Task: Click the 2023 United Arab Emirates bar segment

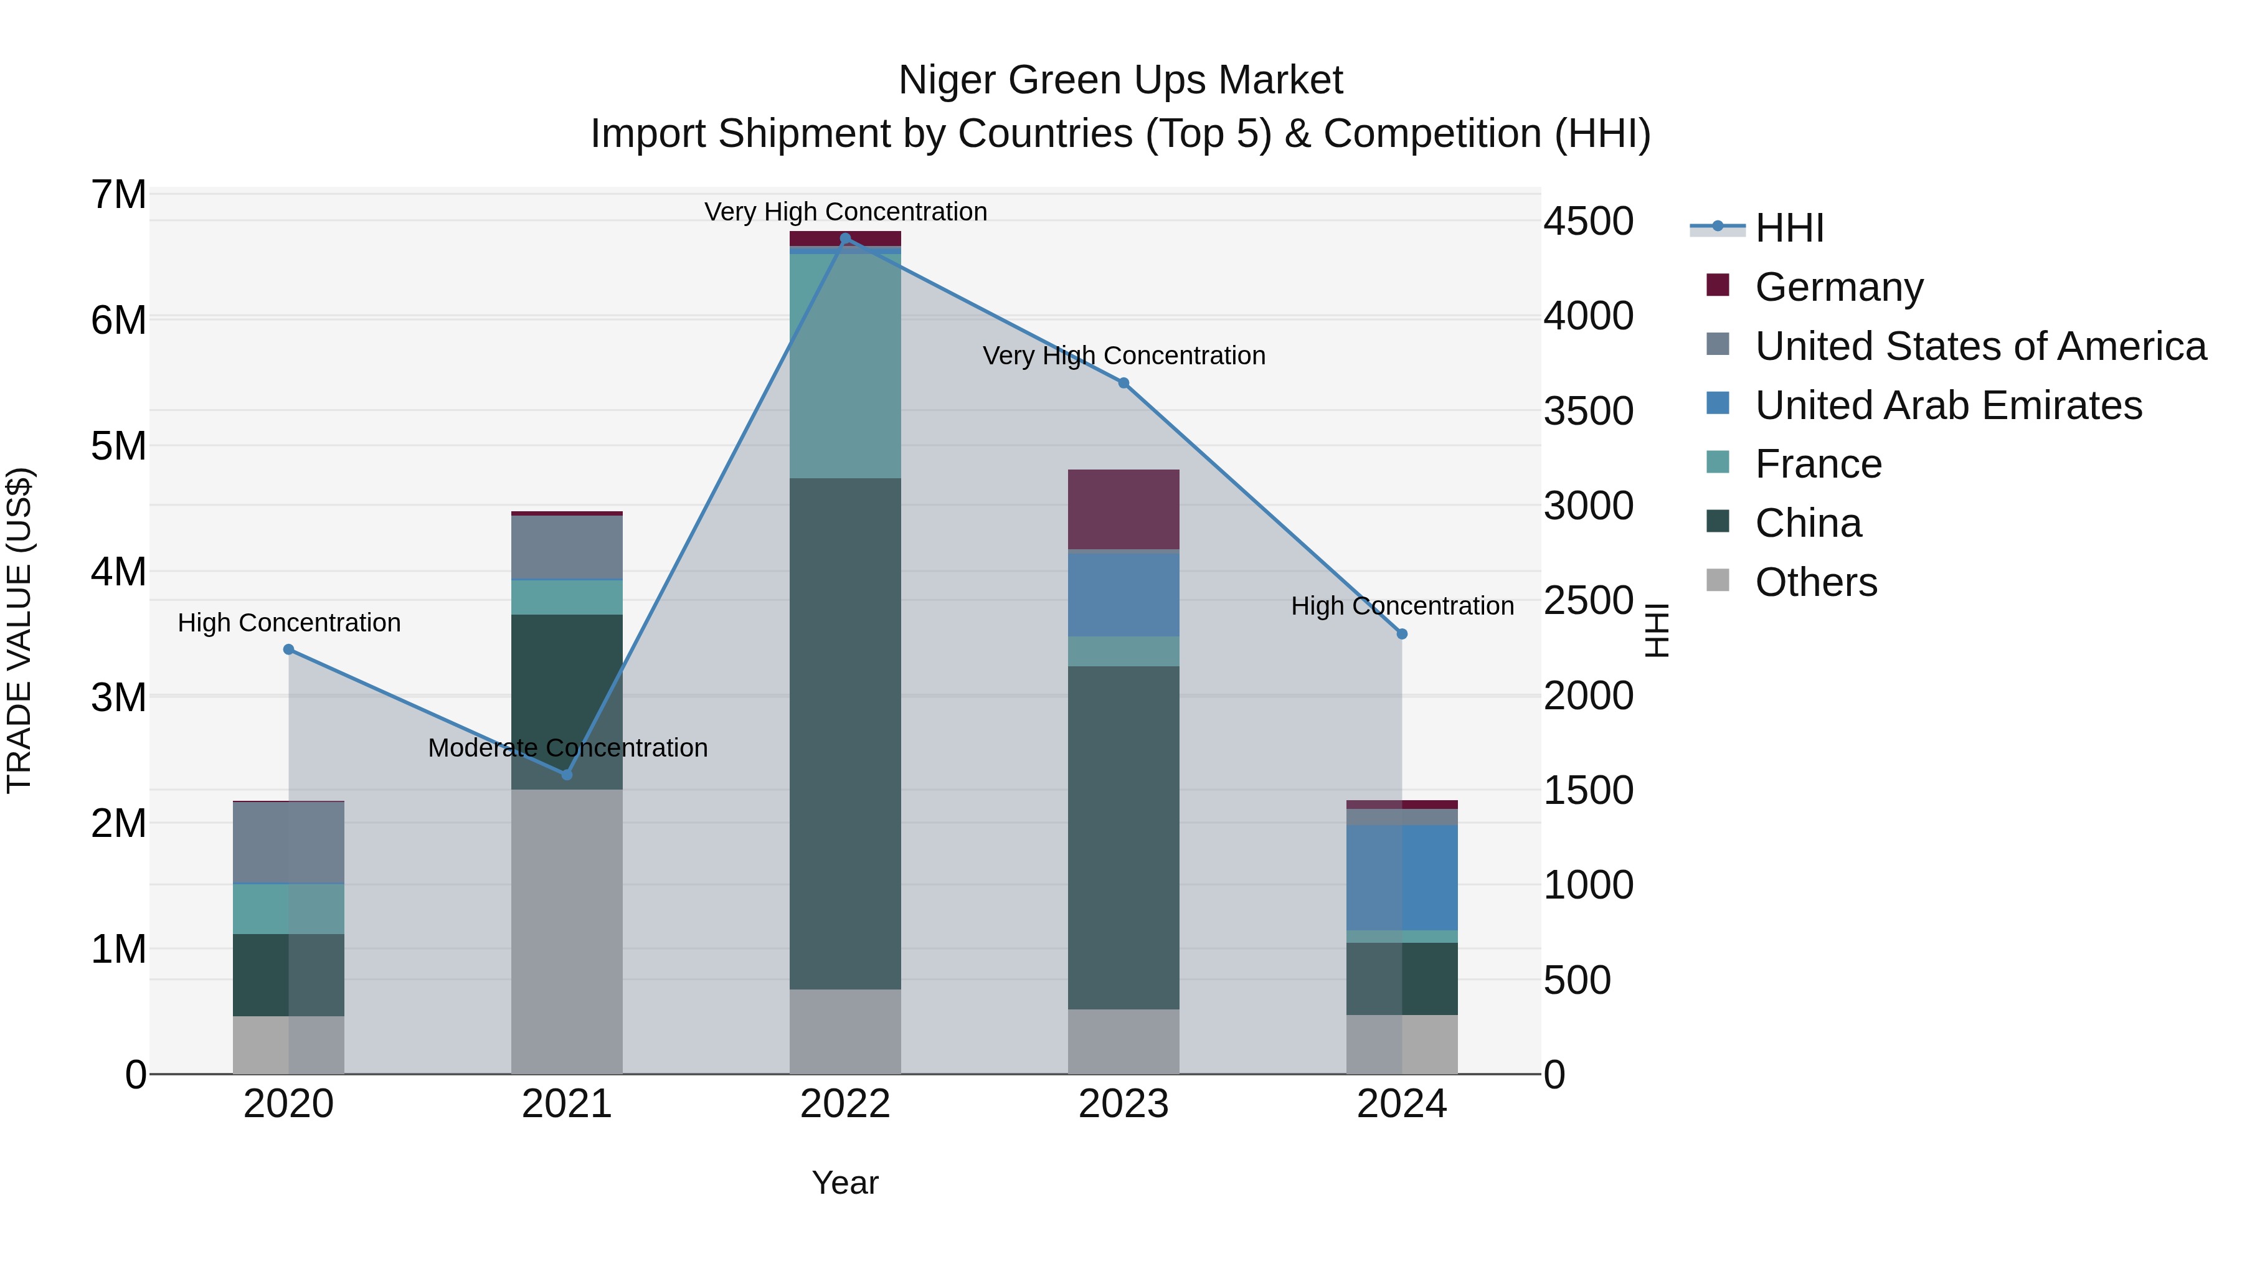Action: click(x=1123, y=595)
